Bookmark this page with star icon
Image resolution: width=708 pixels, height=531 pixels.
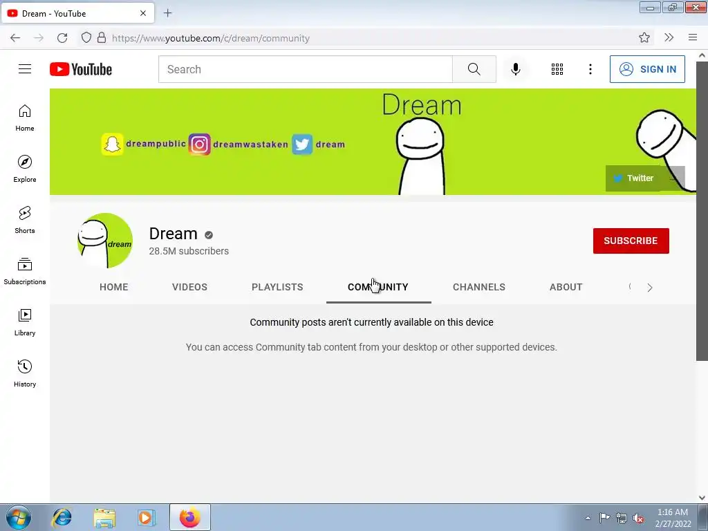(644, 38)
